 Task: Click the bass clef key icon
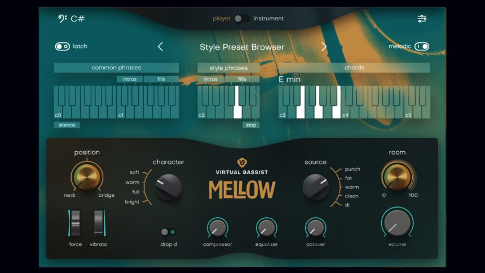tap(63, 19)
